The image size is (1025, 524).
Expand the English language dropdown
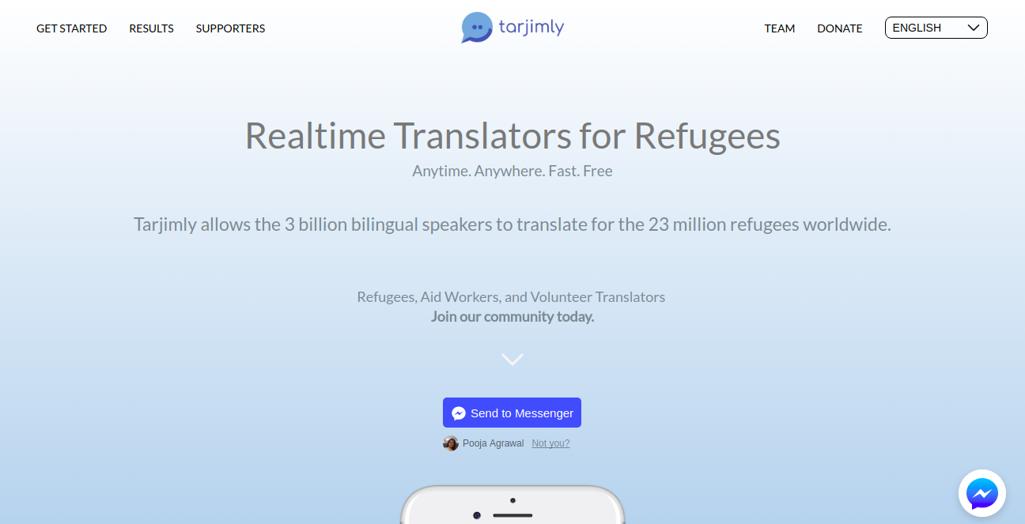tap(936, 28)
